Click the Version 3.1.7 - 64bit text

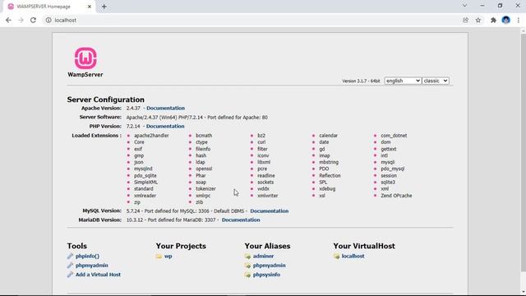coord(361,81)
